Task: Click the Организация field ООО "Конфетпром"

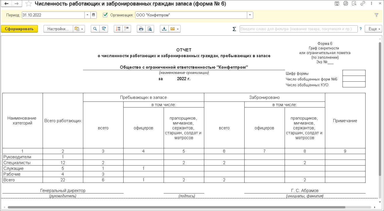Action: [x=191, y=15]
